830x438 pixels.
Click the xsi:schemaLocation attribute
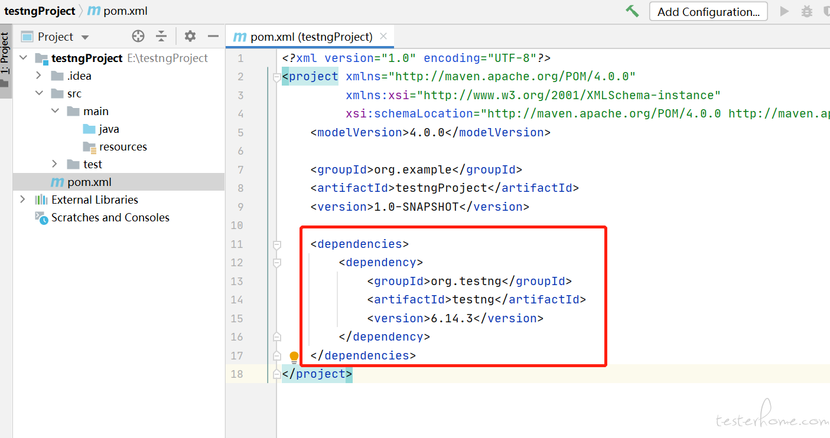pos(588,114)
